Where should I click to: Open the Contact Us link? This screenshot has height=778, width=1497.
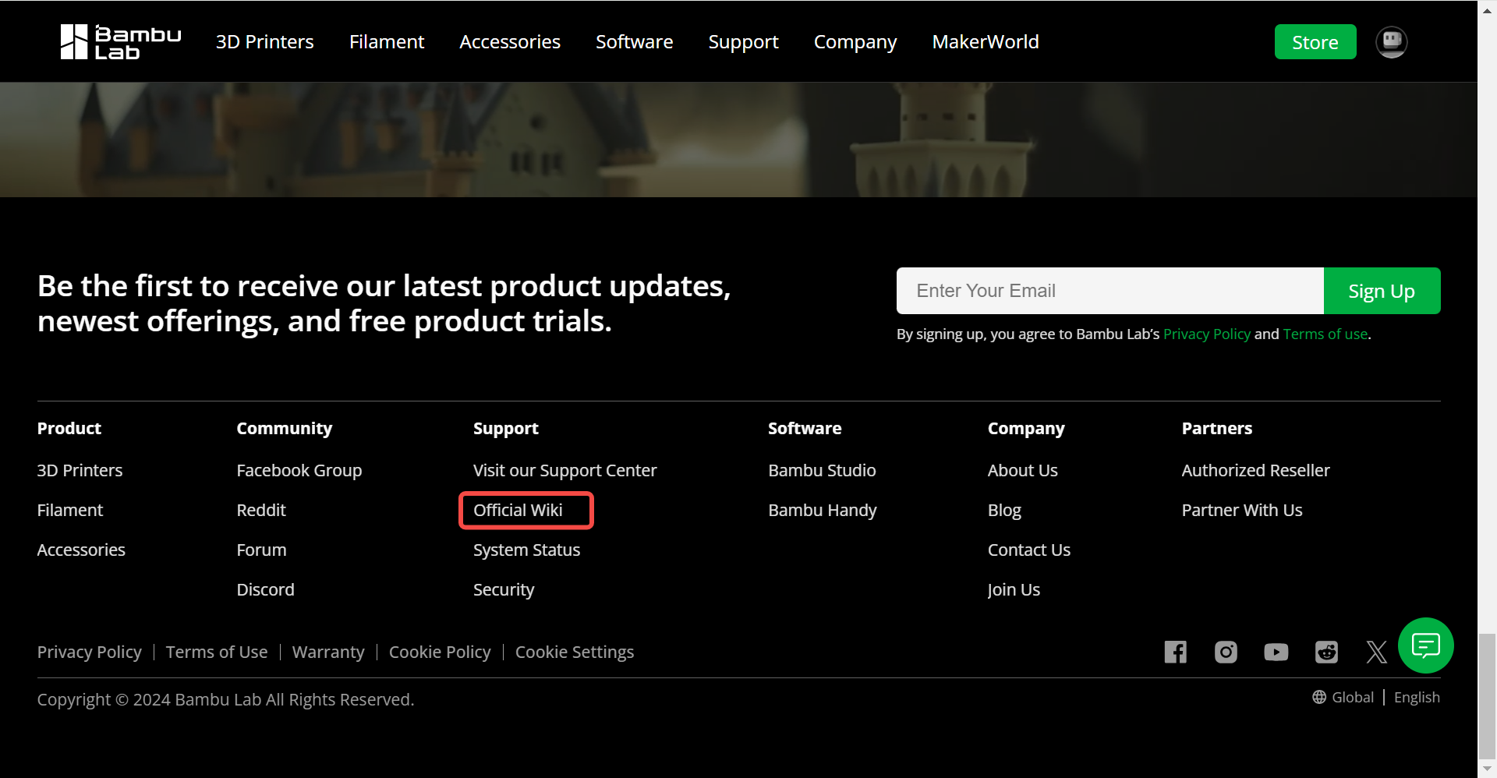coord(1029,550)
